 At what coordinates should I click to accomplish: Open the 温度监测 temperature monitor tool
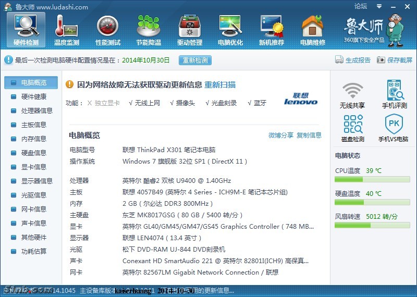pyautogui.click(x=67, y=30)
